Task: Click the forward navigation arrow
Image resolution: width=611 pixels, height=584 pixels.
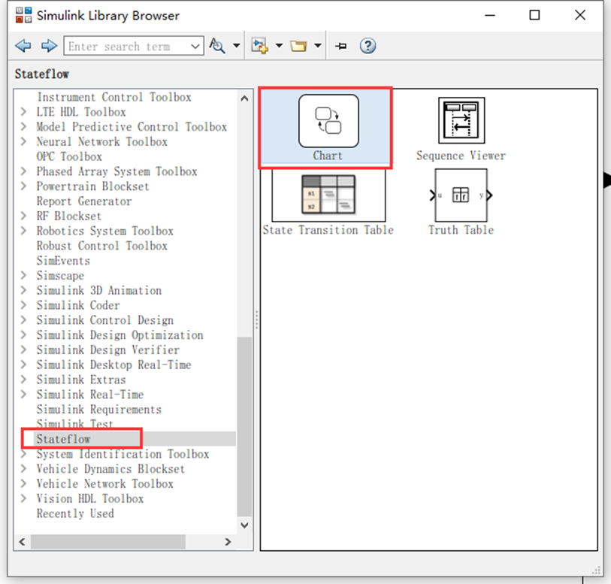Action: (x=49, y=46)
